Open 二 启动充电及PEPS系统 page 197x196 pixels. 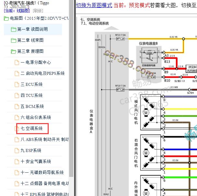click(x=43, y=73)
